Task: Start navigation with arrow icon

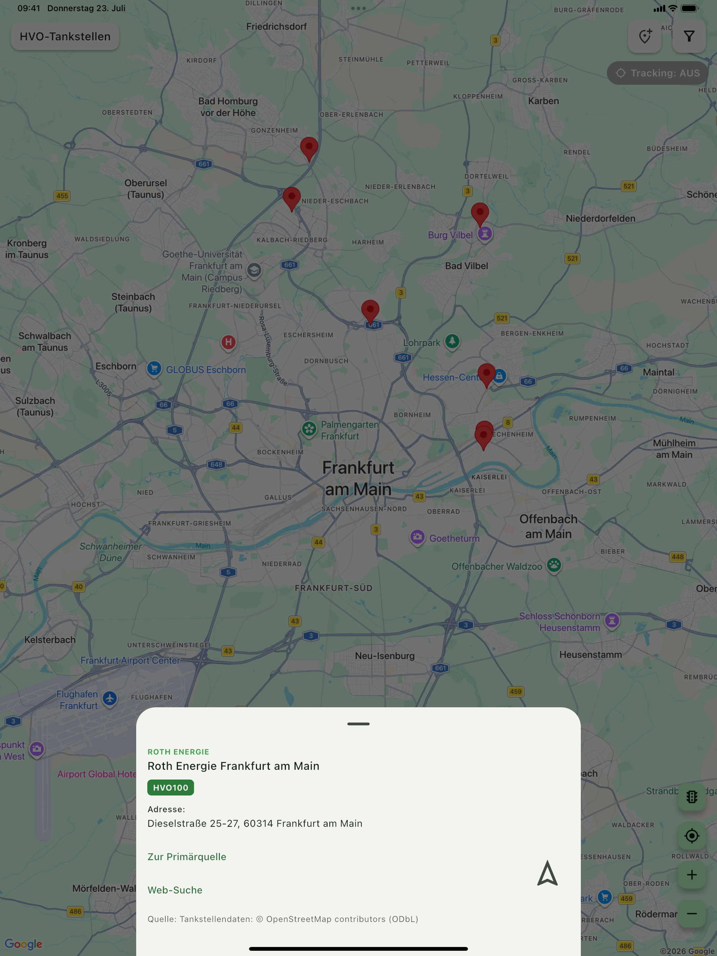Action: point(547,873)
